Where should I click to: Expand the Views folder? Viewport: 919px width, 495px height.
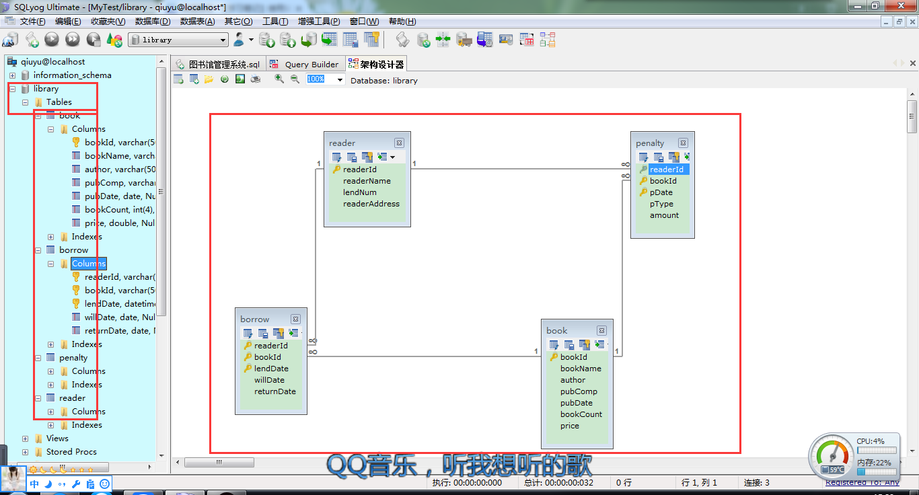pyautogui.click(x=25, y=439)
